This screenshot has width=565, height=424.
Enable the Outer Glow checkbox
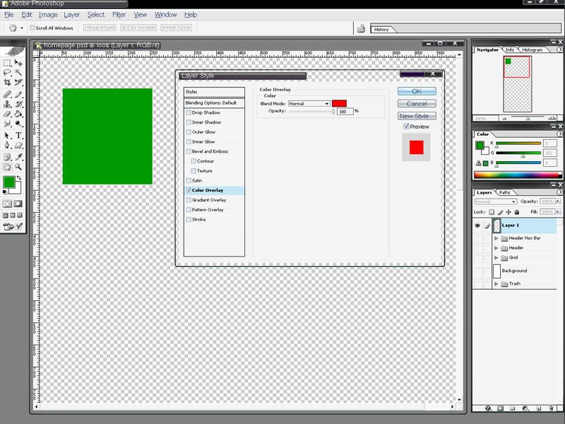point(189,132)
